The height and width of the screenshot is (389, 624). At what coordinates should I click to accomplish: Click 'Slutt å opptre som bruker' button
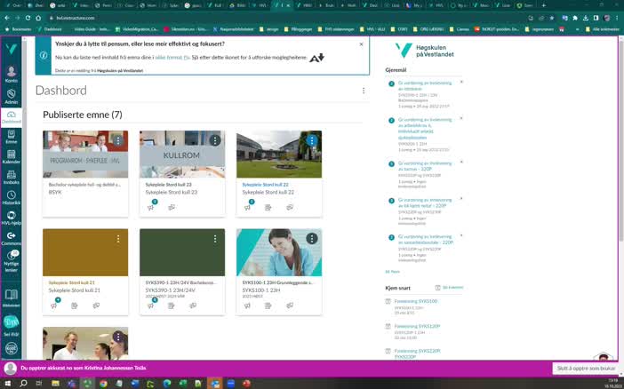585,368
